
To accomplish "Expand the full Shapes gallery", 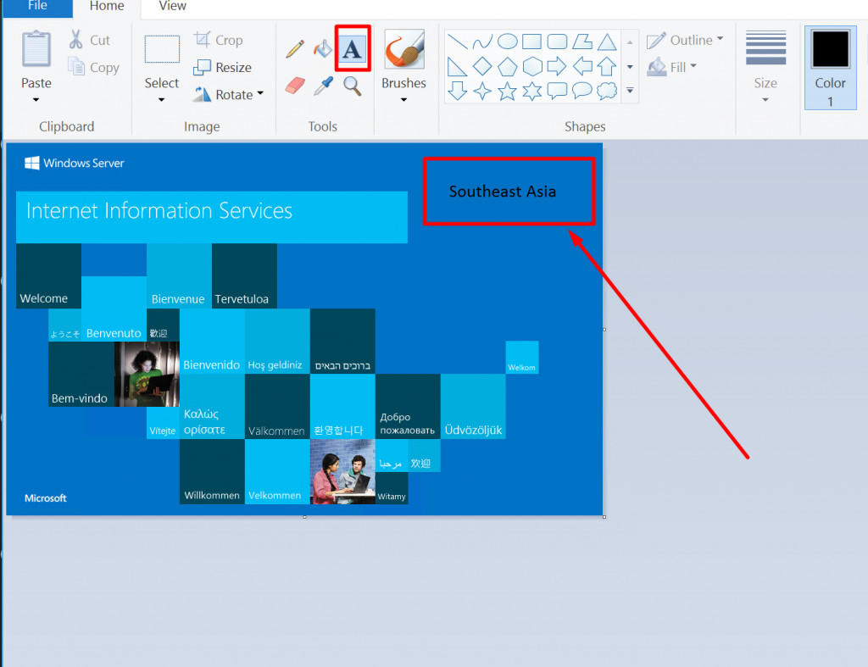I will click(630, 91).
